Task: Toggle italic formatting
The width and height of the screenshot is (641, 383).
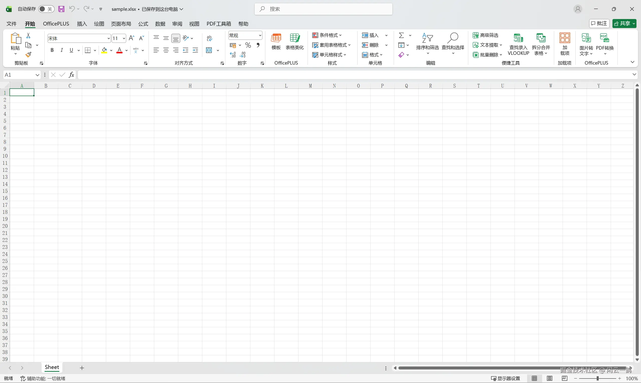Action: (x=62, y=50)
